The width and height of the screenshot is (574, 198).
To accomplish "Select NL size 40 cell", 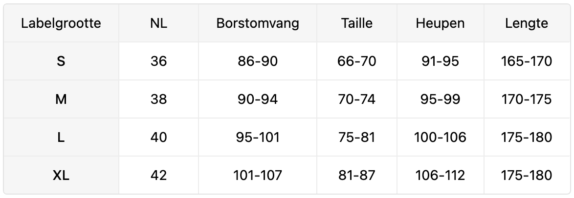I will coord(159,138).
